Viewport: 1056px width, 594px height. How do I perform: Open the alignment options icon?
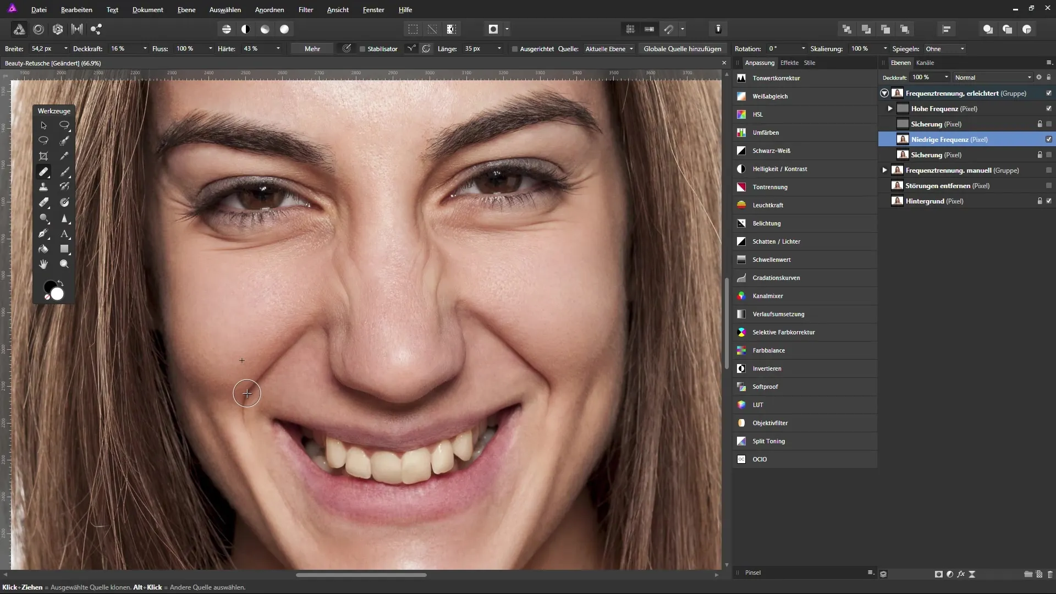(x=947, y=29)
